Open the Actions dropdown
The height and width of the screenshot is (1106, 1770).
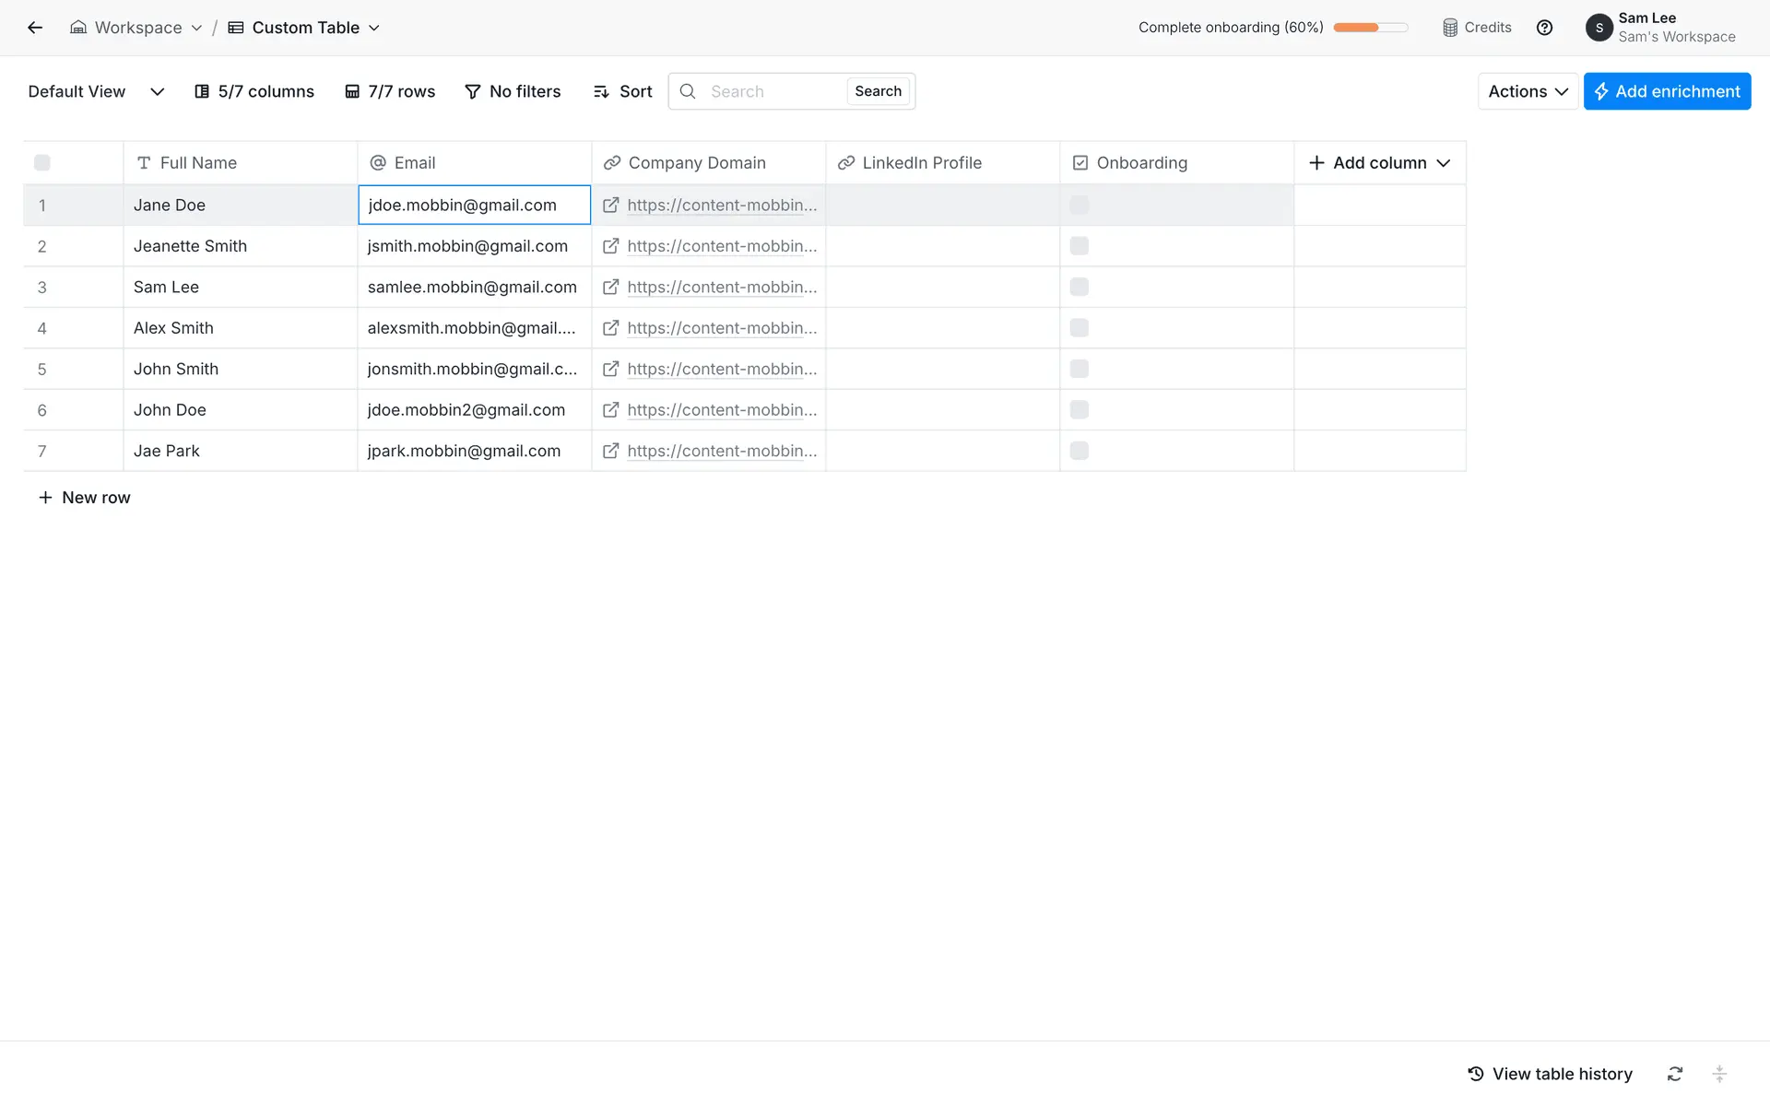(1528, 91)
